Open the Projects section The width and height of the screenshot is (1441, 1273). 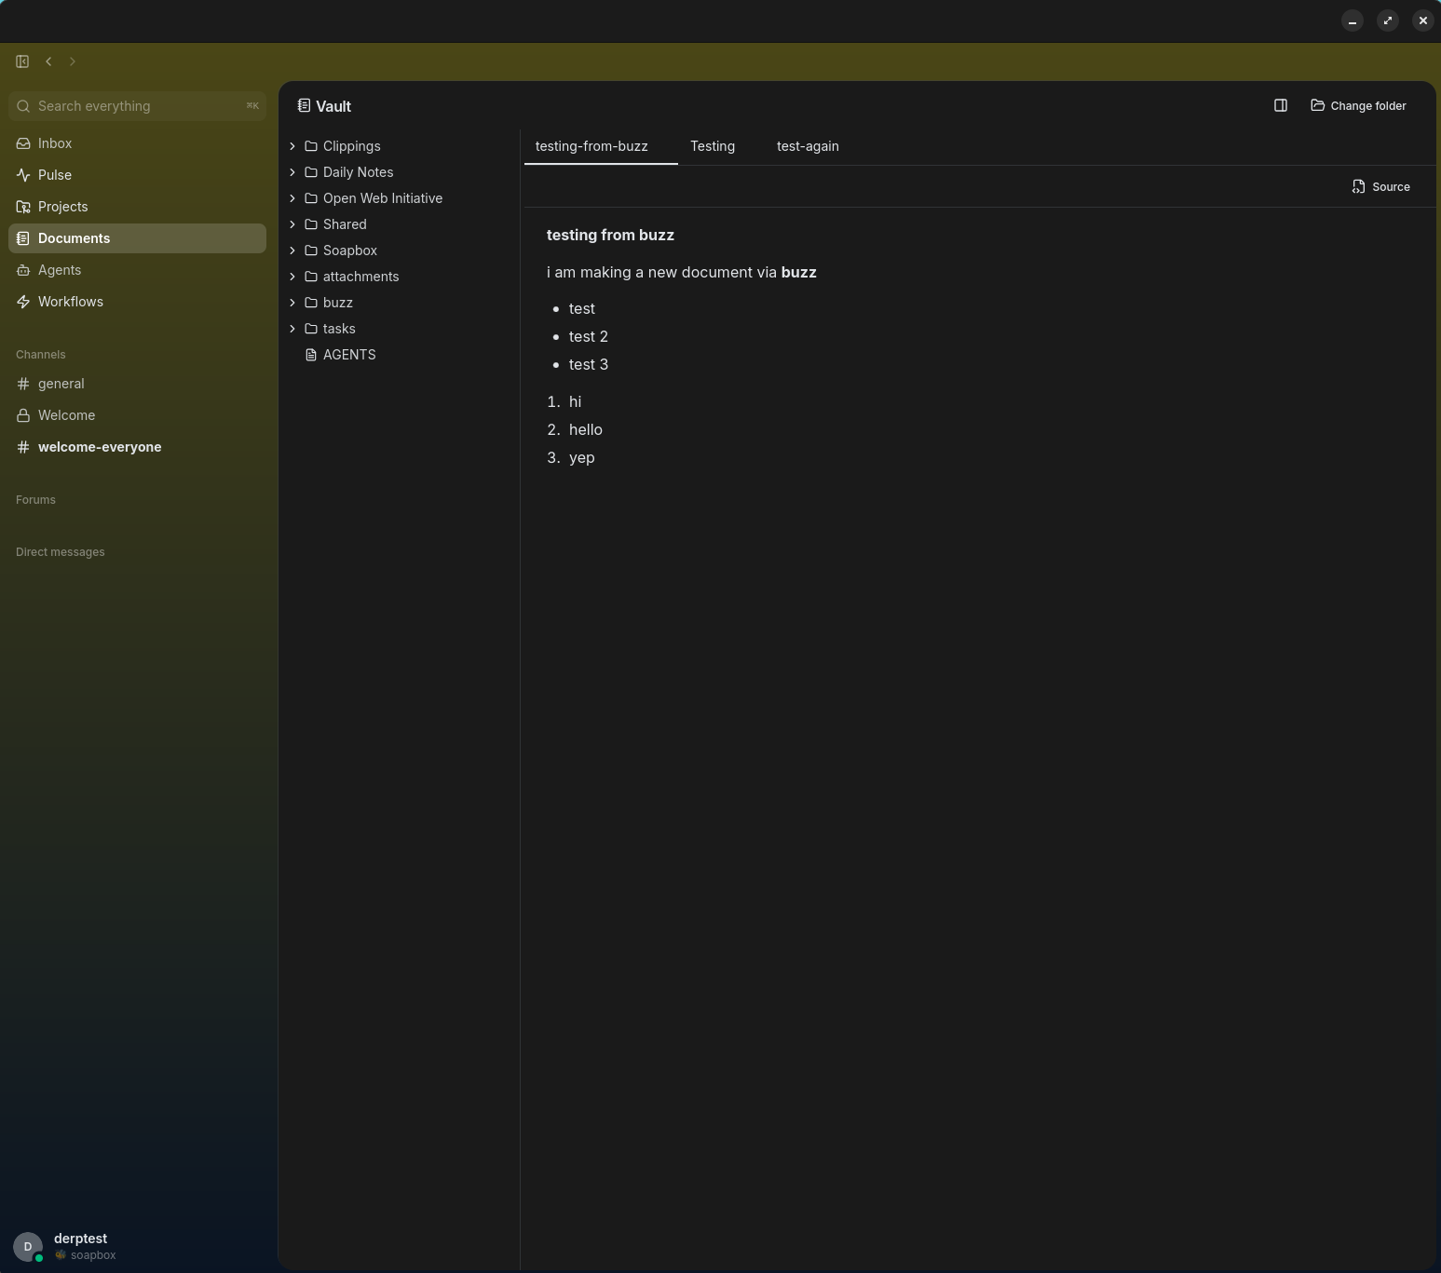(x=137, y=207)
